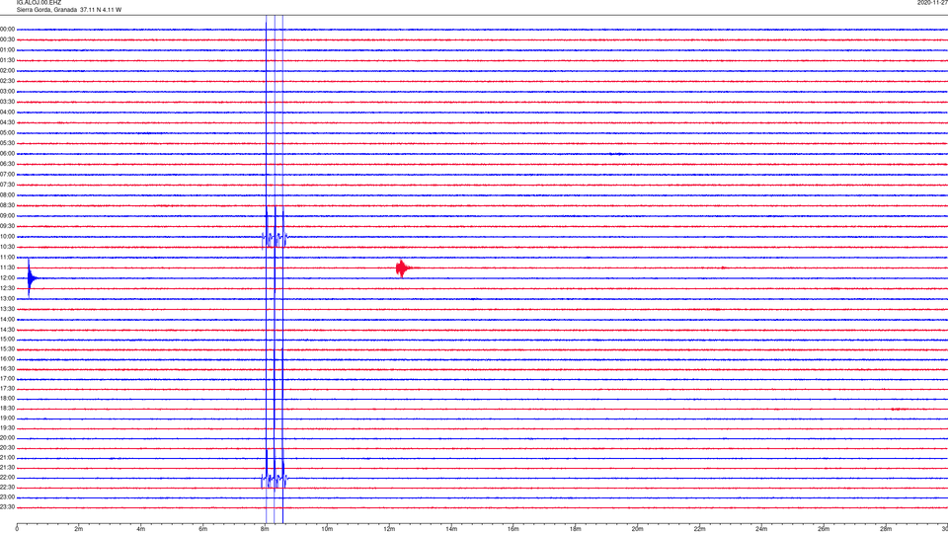
Task: Select the 02:30 trace time label
Action: [7, 80]
